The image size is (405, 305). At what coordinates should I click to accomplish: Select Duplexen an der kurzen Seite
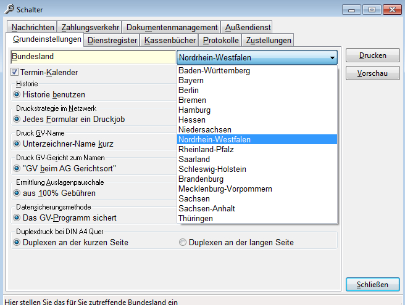coord(17,243)
